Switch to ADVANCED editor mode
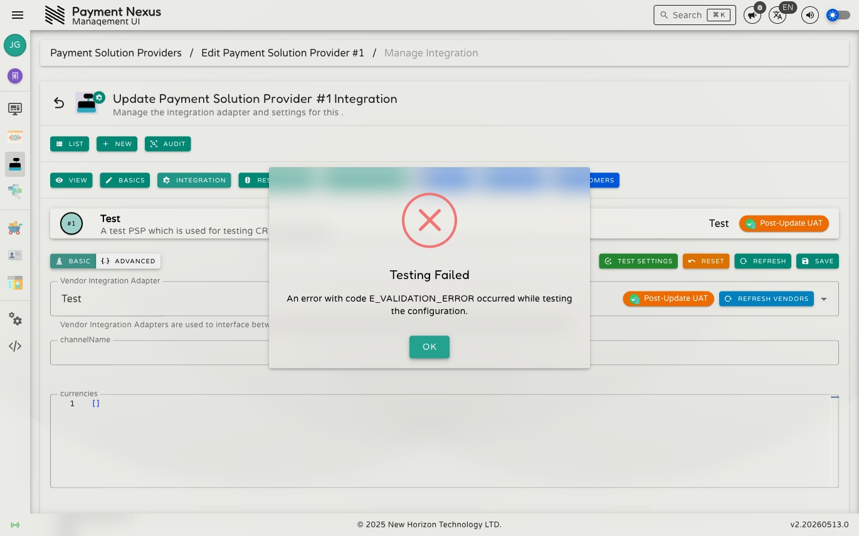Screen dimensions: 859x536 [129, 261]
